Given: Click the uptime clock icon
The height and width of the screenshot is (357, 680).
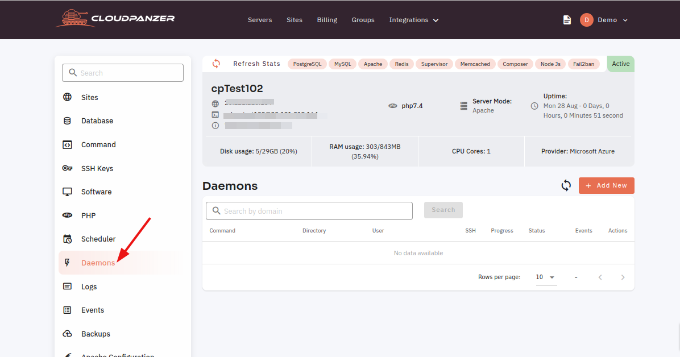Looking at the screenshot, I should point(534,106).
